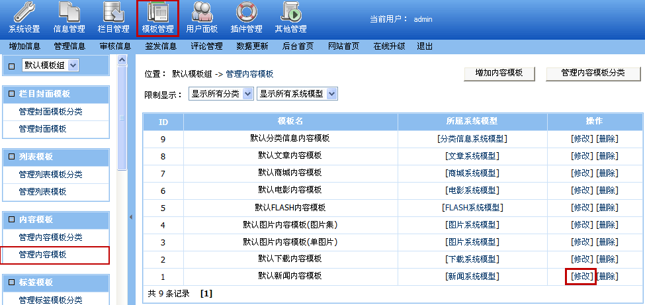Click the sidebar scrollbar up arrow
This screenshot has height=305, width=645.
(122, 60)
